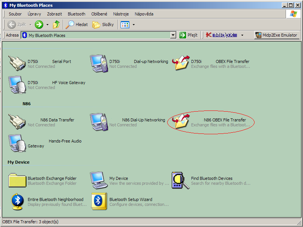Click Find Bluetooth Devices magnifier icon
The height and width of the screenshot is (227, 303).
tap(181, 181)
